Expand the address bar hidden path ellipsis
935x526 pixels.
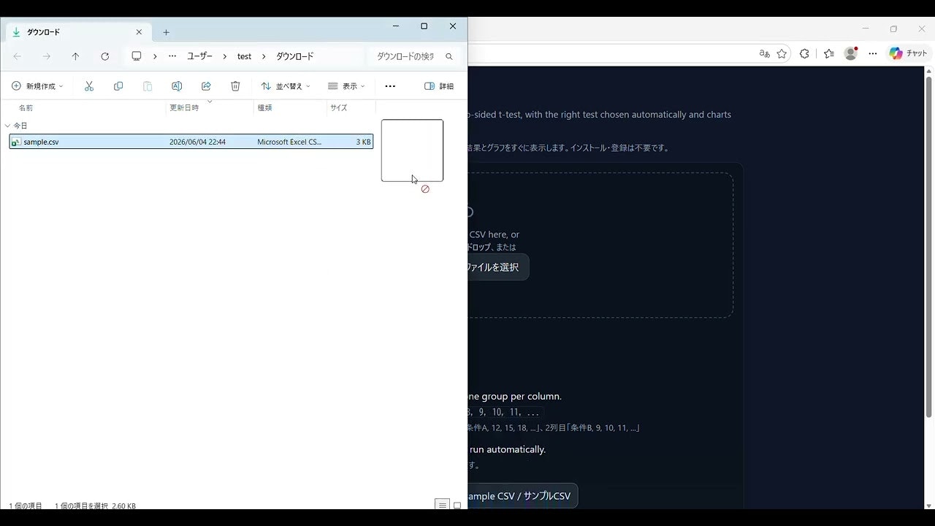click(x=172, y=56)
